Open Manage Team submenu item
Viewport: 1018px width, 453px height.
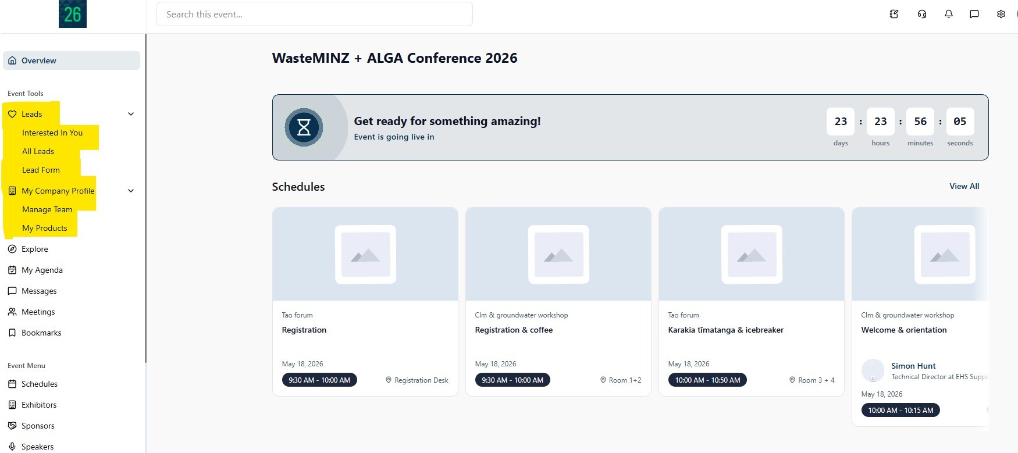47,209
